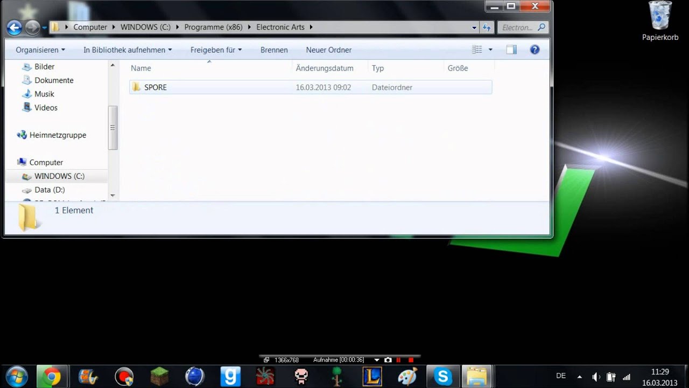
Task: Open the view options dropdown arrow
Action: (x=490, y=50)
